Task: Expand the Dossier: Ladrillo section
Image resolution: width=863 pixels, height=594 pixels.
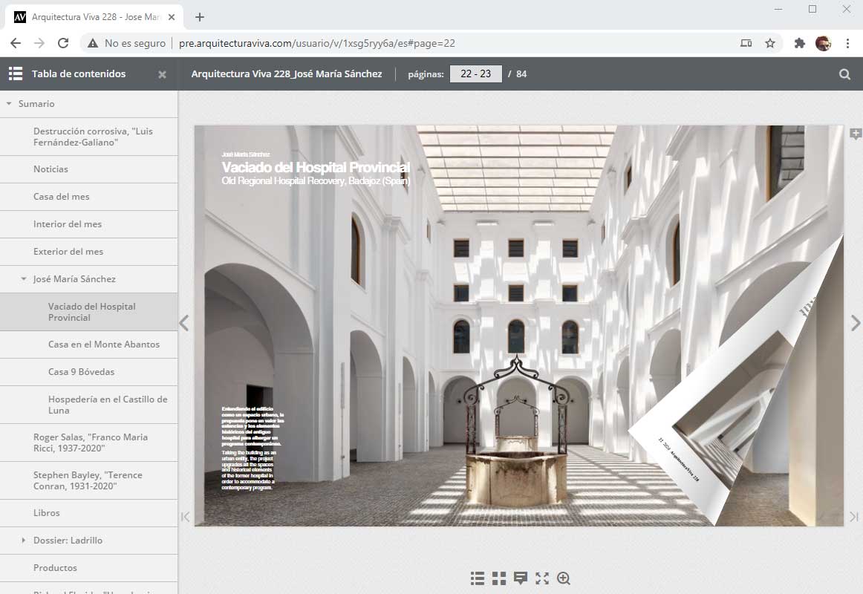Action: click(24, 541)
